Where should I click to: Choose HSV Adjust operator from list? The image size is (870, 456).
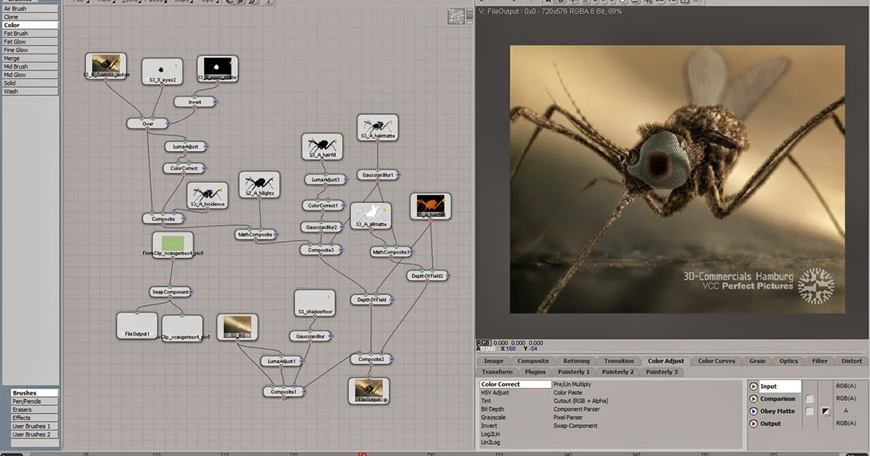[495, 392]
